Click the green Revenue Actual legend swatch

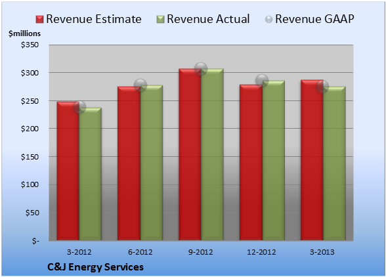[160, 20]
